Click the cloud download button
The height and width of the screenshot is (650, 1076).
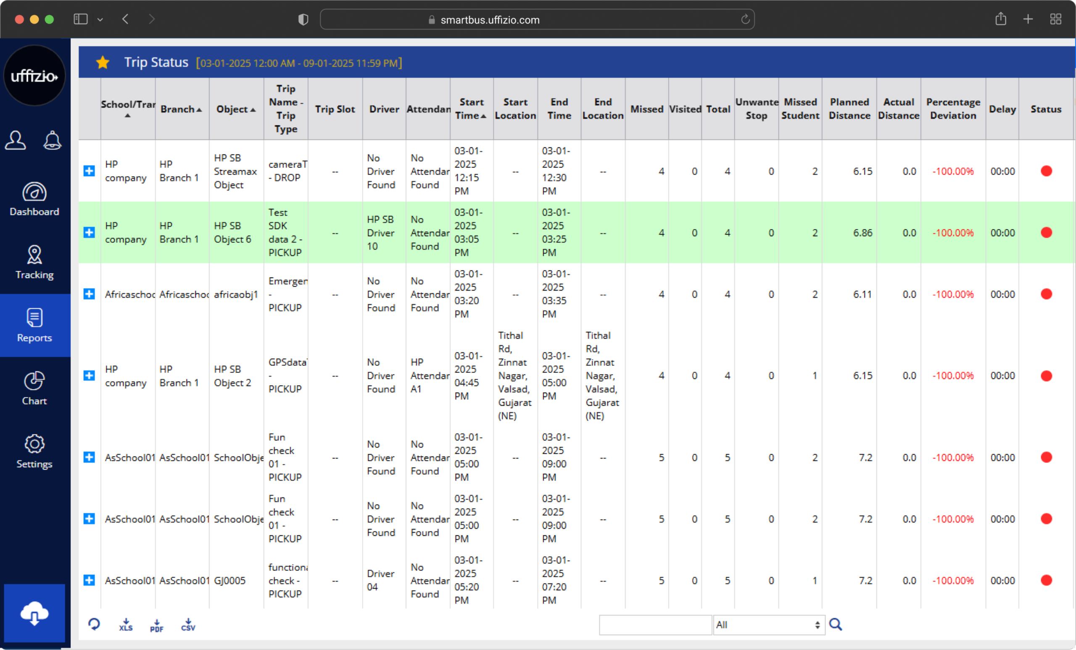(34, 613)
